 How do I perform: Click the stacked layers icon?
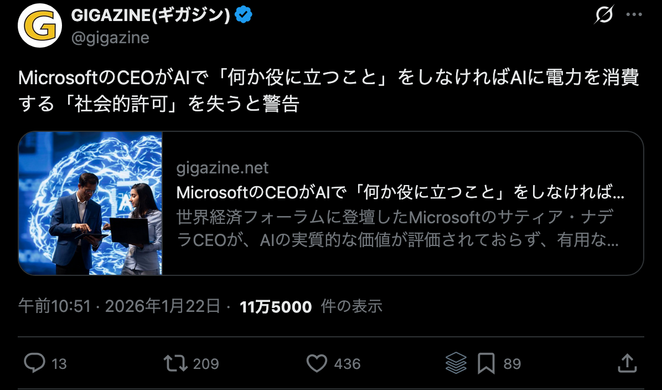(x=456, y=363)
